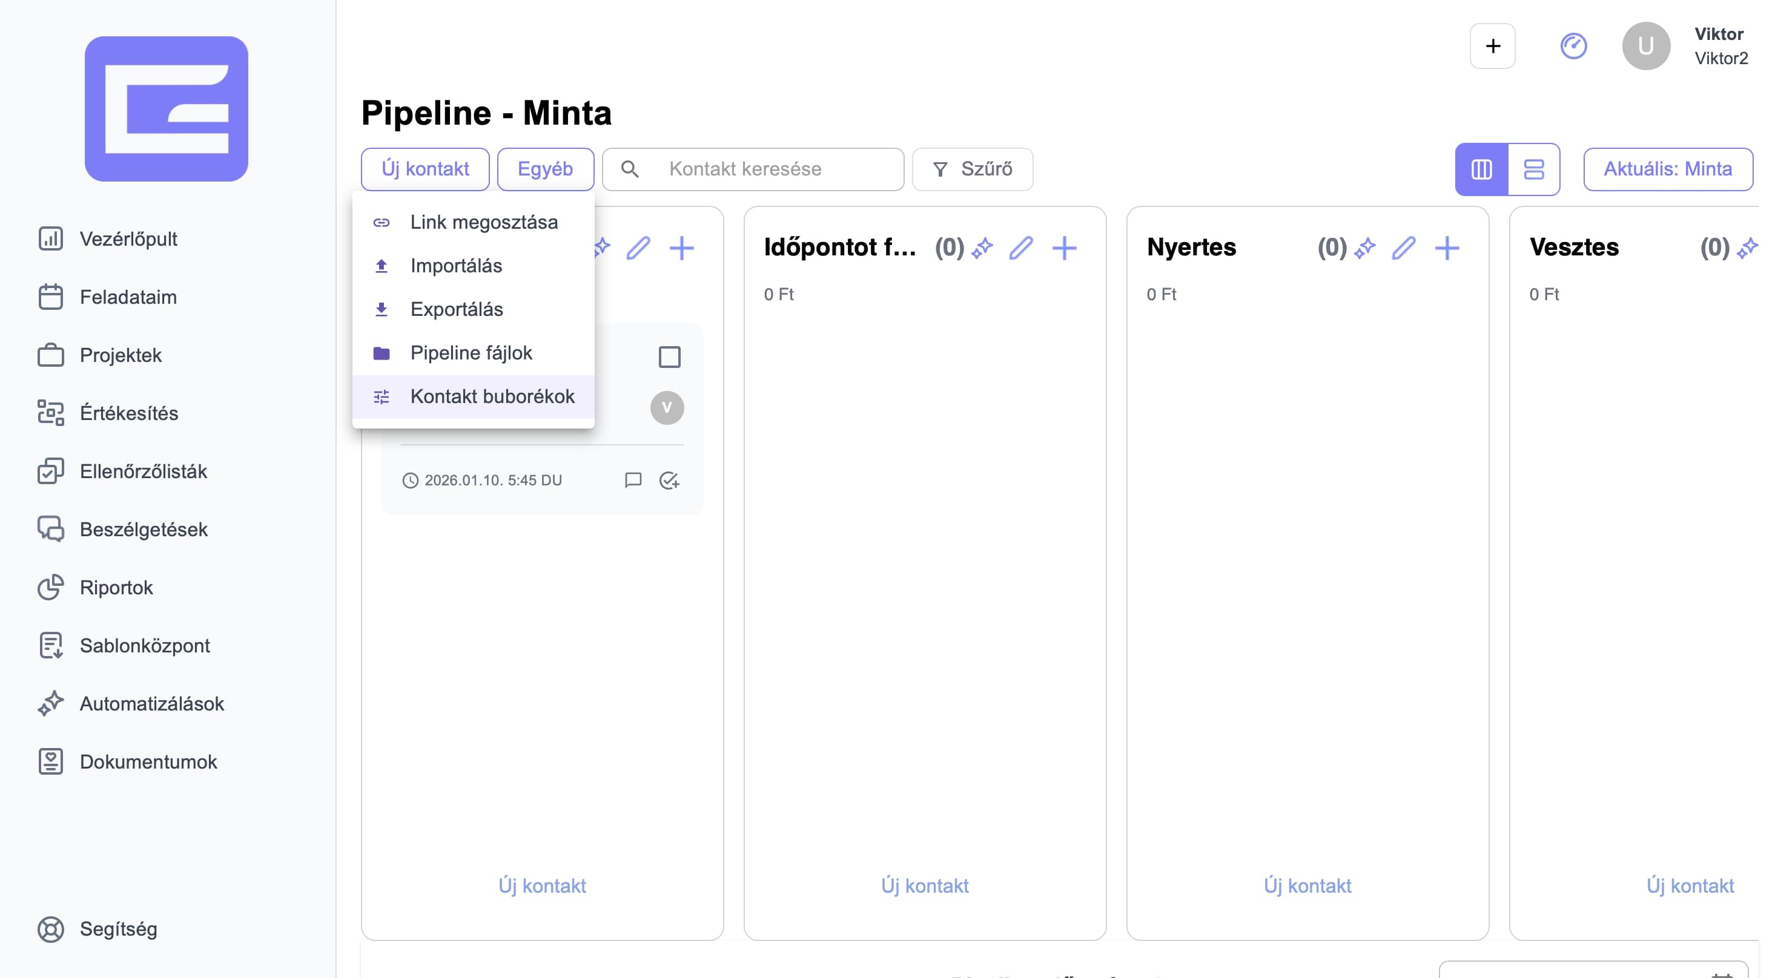This screenshot has width=1778, height=978.
Task: Click the plus button in top header
Action: coord(1492,46)
